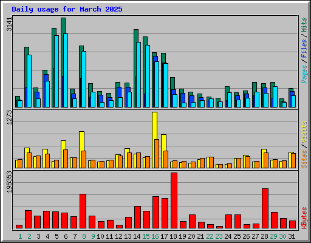The height and width of the screenshot is (243, 311).
Task: Click the green Hits legend label
Action: point(304,25)
